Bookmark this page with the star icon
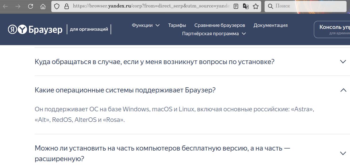 click(x=256, y=6)
